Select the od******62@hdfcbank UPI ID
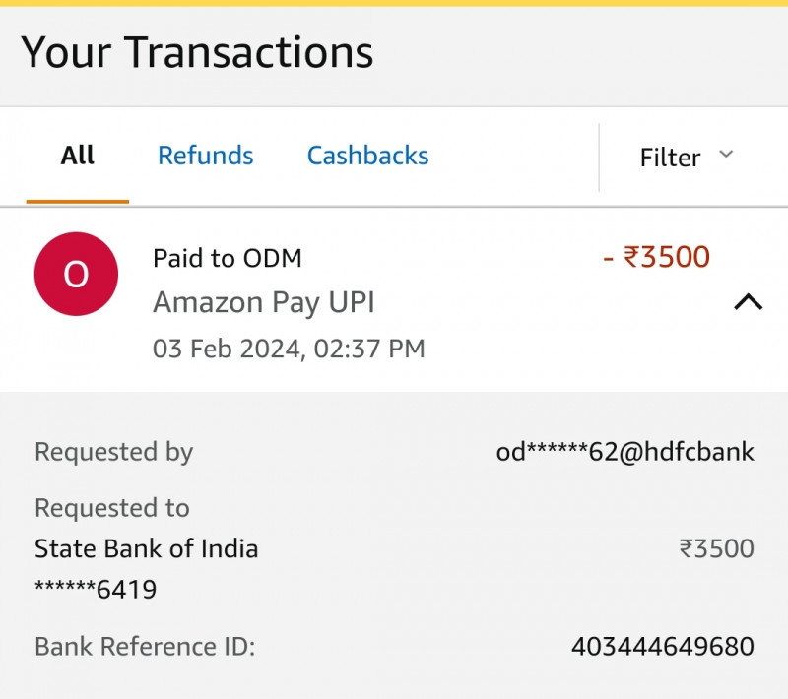Screen dimensions: 788x699 [x=624, y=452]
